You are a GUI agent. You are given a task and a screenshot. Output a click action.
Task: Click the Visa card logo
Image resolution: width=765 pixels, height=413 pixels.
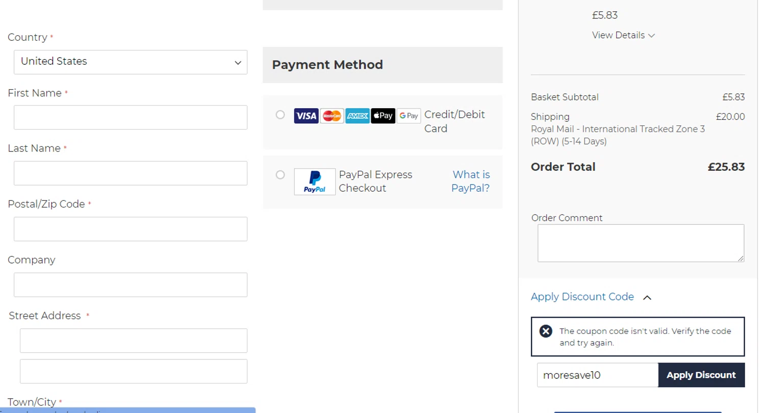(306, 116)
